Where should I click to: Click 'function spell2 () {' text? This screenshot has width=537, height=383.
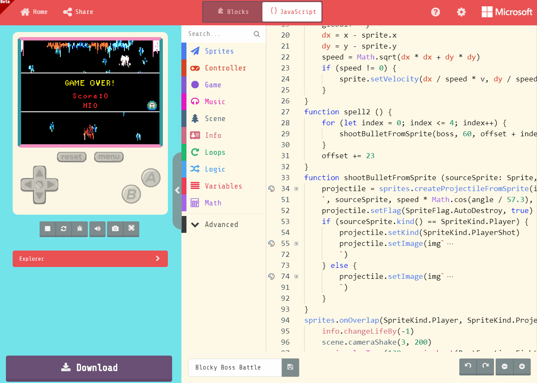click(x=348, y=112)
